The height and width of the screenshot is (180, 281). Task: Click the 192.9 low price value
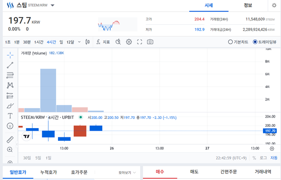point(199,29)
